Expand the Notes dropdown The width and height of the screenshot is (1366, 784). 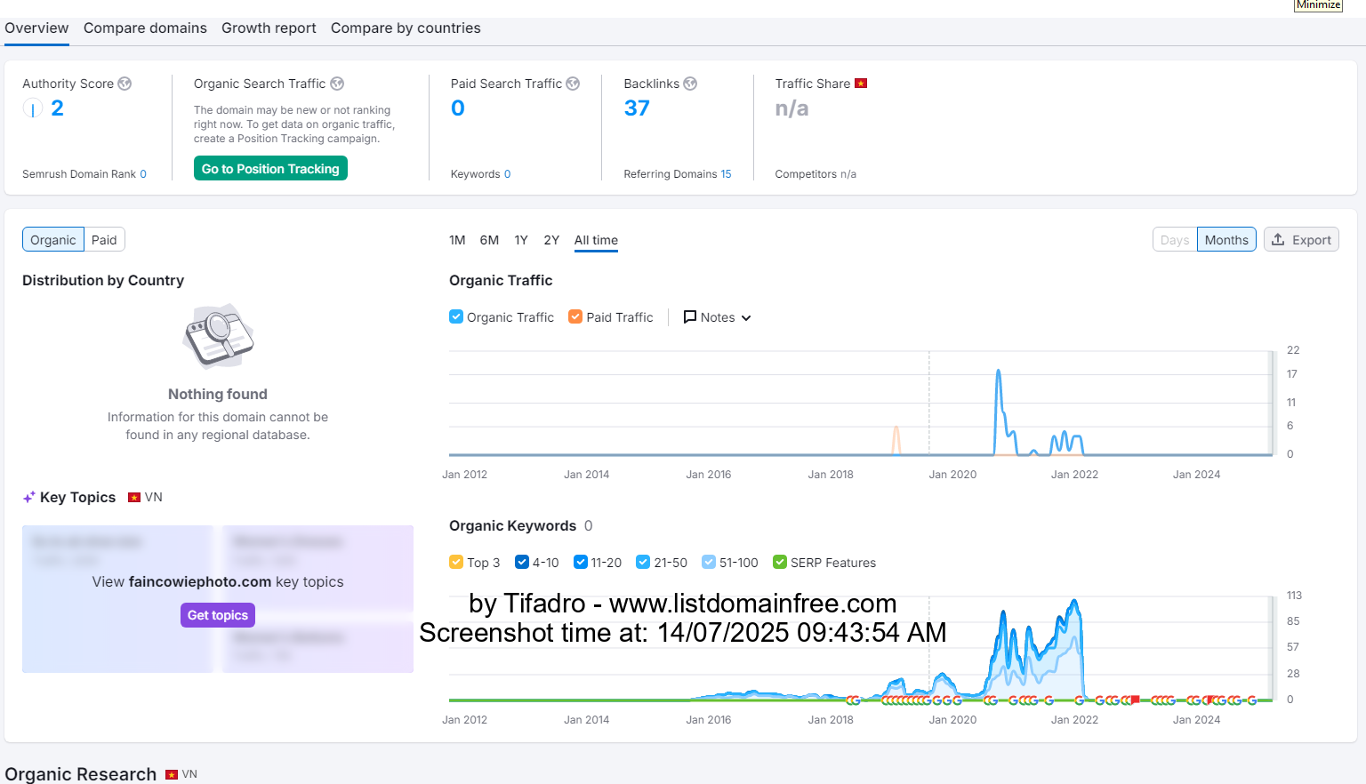coord(717,317)
